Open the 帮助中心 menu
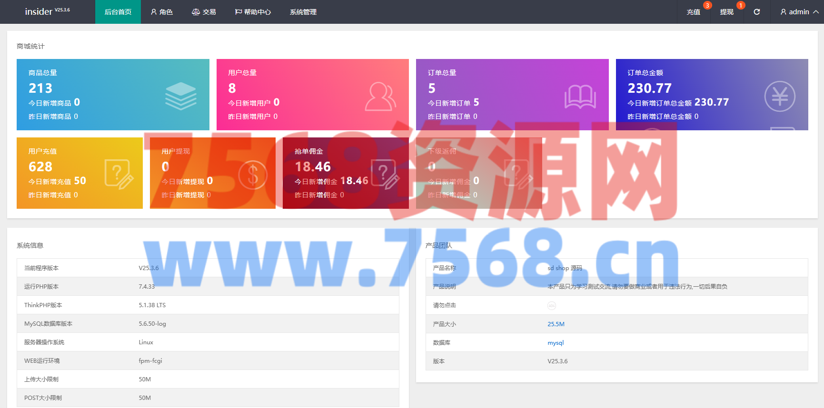 pyautogui.click(x=253, y=12)
